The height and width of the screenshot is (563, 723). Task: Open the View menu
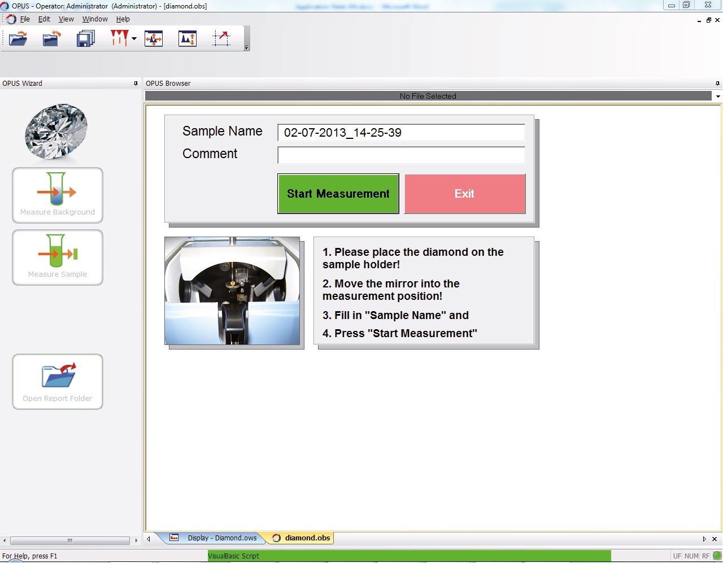[x=66, y=19]
